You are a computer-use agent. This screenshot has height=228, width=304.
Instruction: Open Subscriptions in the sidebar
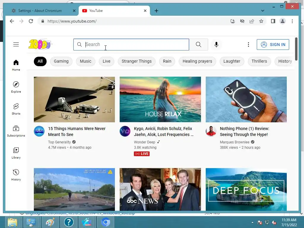(16, 131)
